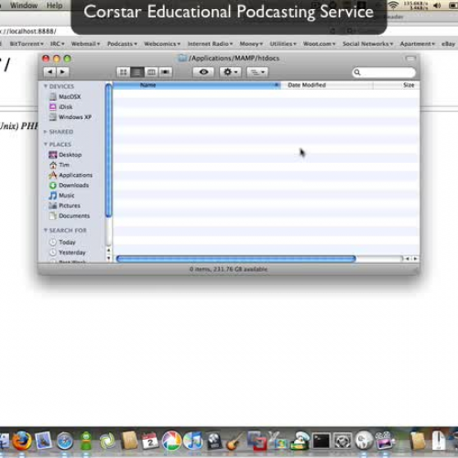
Task: Open the Help menu
Action: pyautogui.click(x=54, y=5)
